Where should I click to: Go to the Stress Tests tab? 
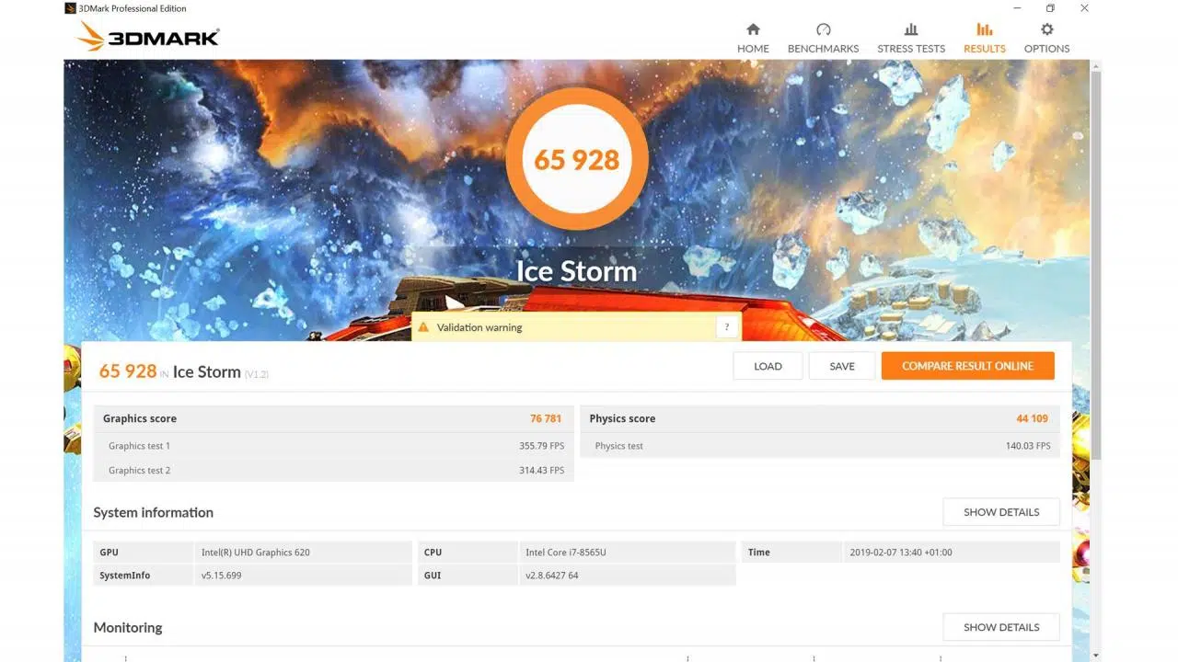tap(911, 38)
